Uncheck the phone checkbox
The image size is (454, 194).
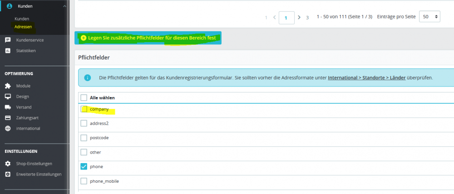(x=84, y=166)
